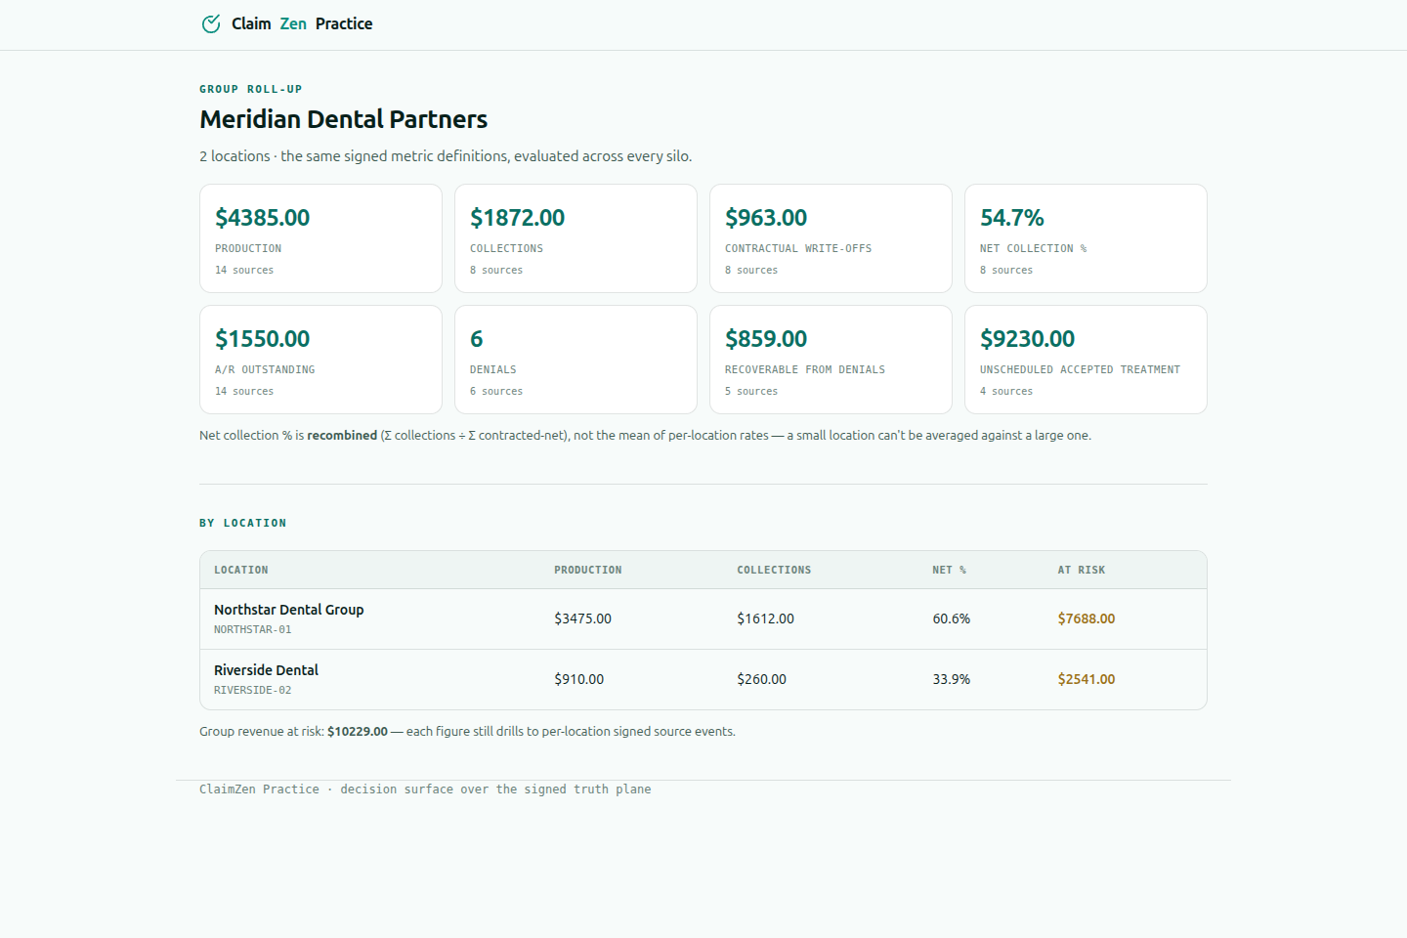
Task: Click the NORTHSTAR-01 location code
Action: click(252, 630)
